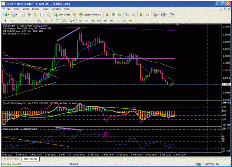Open the Charts menu

[36, 9]
